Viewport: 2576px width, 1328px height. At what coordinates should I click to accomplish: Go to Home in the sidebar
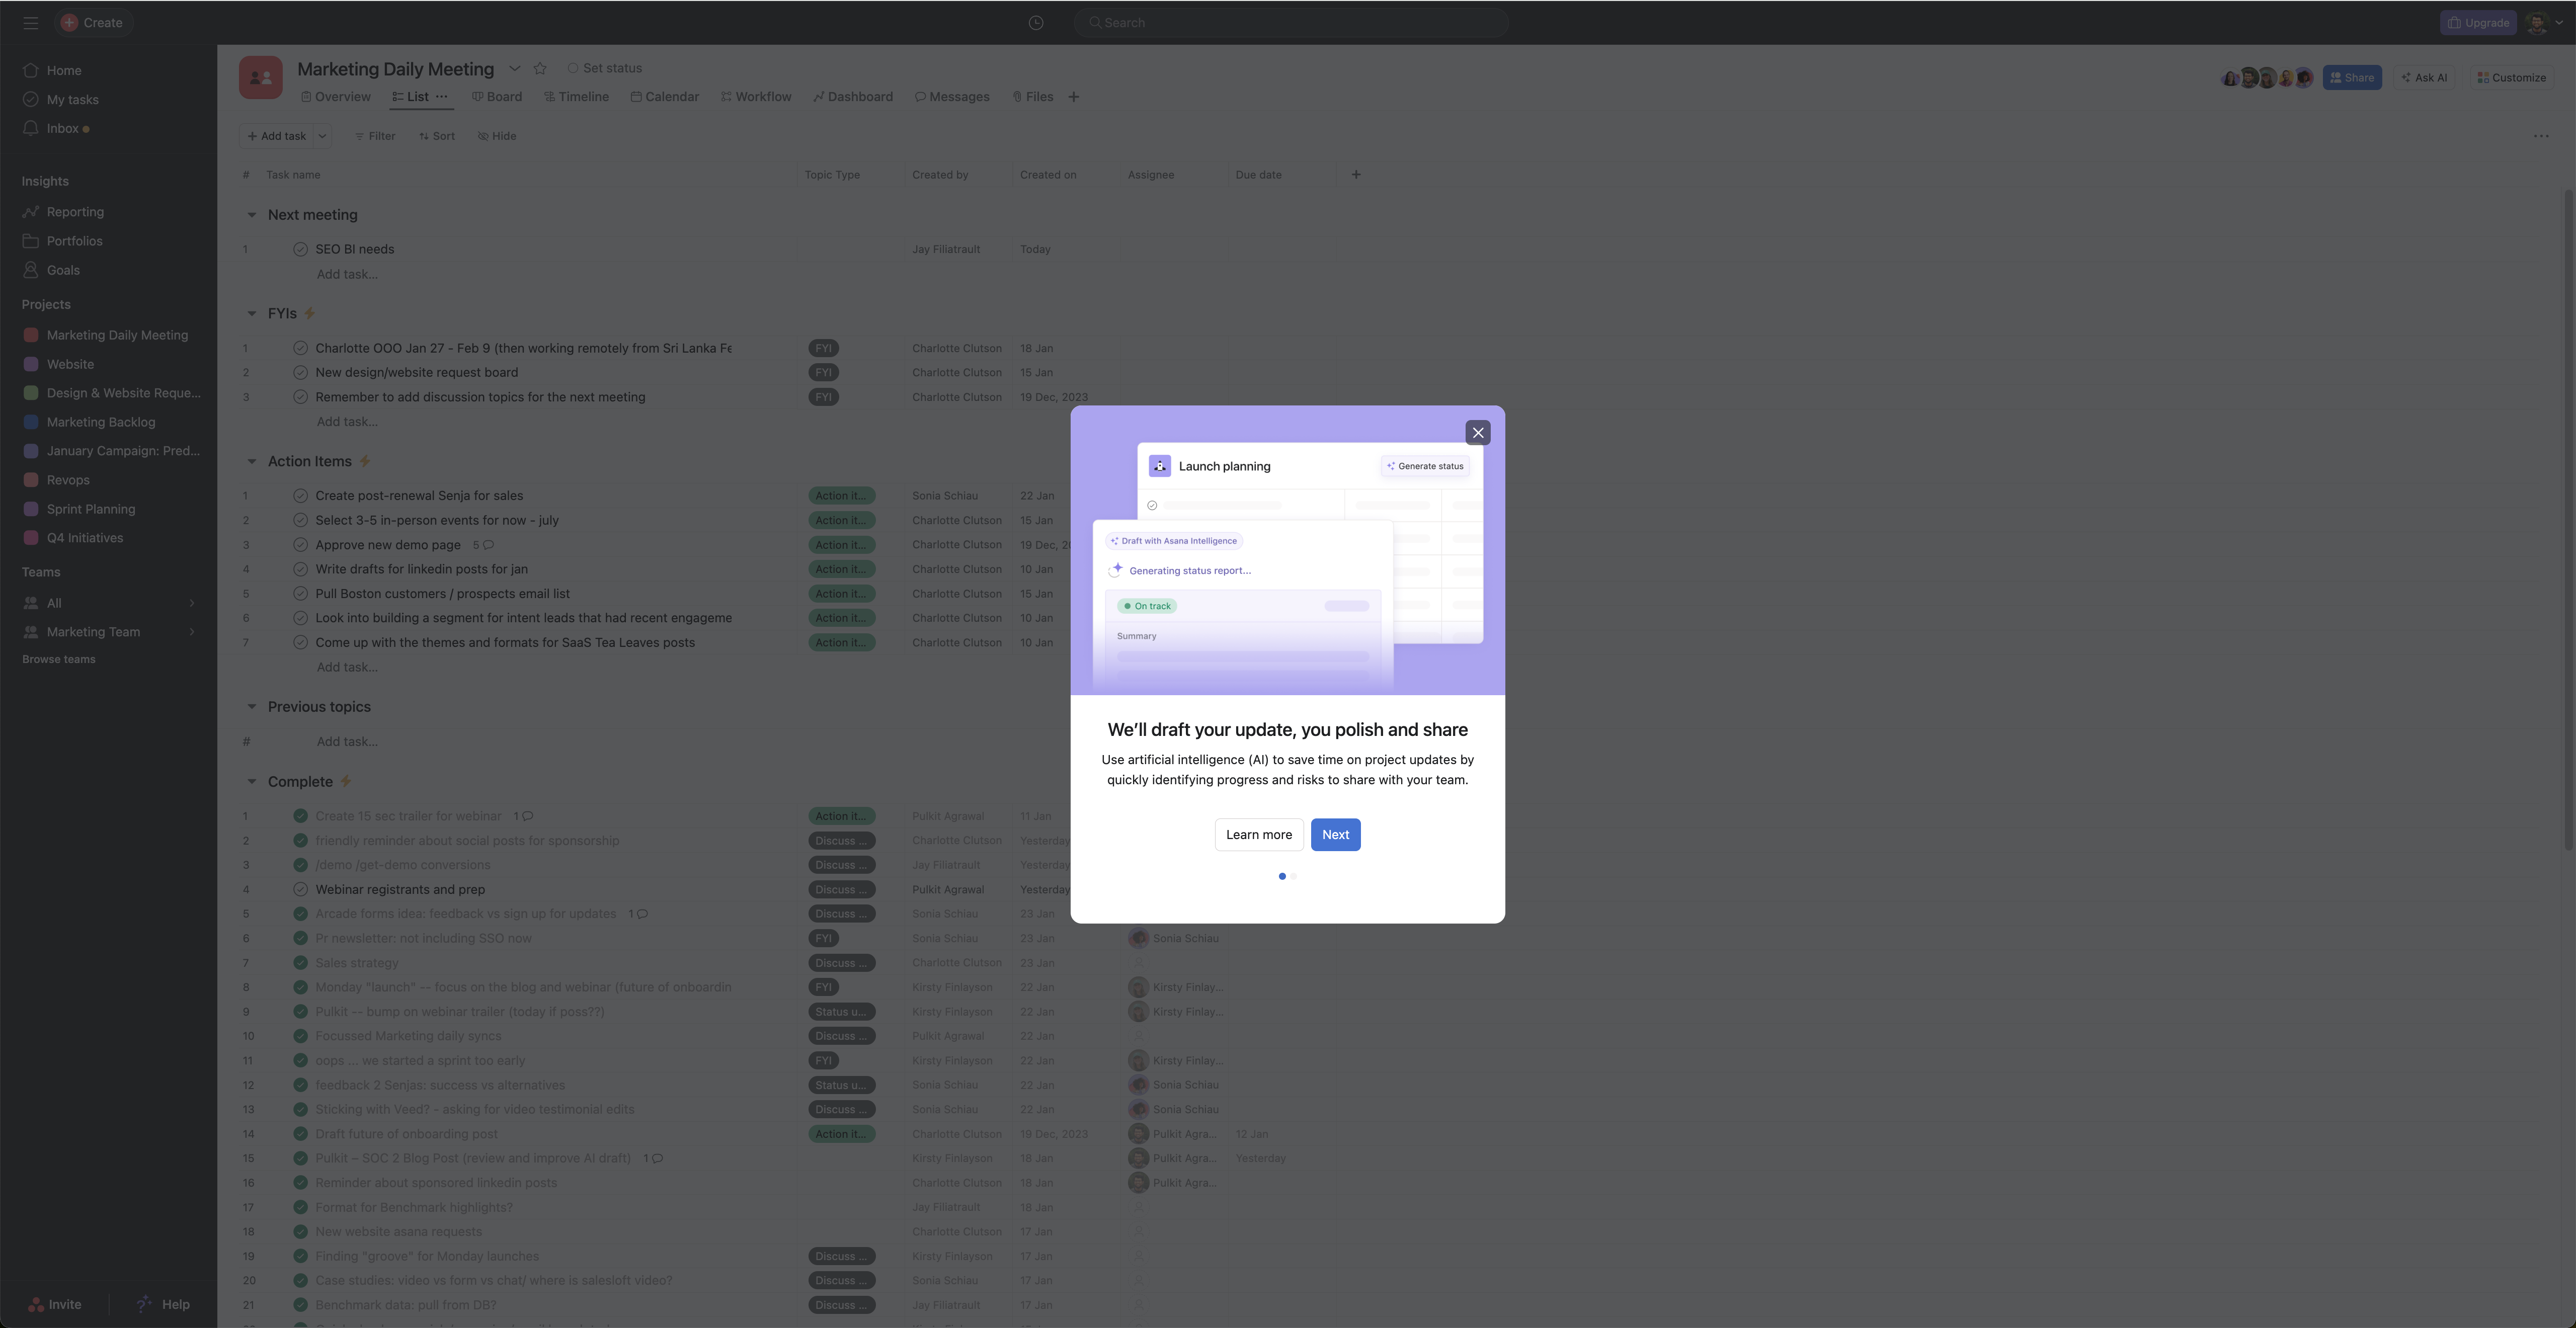click(x=64, y=70)
